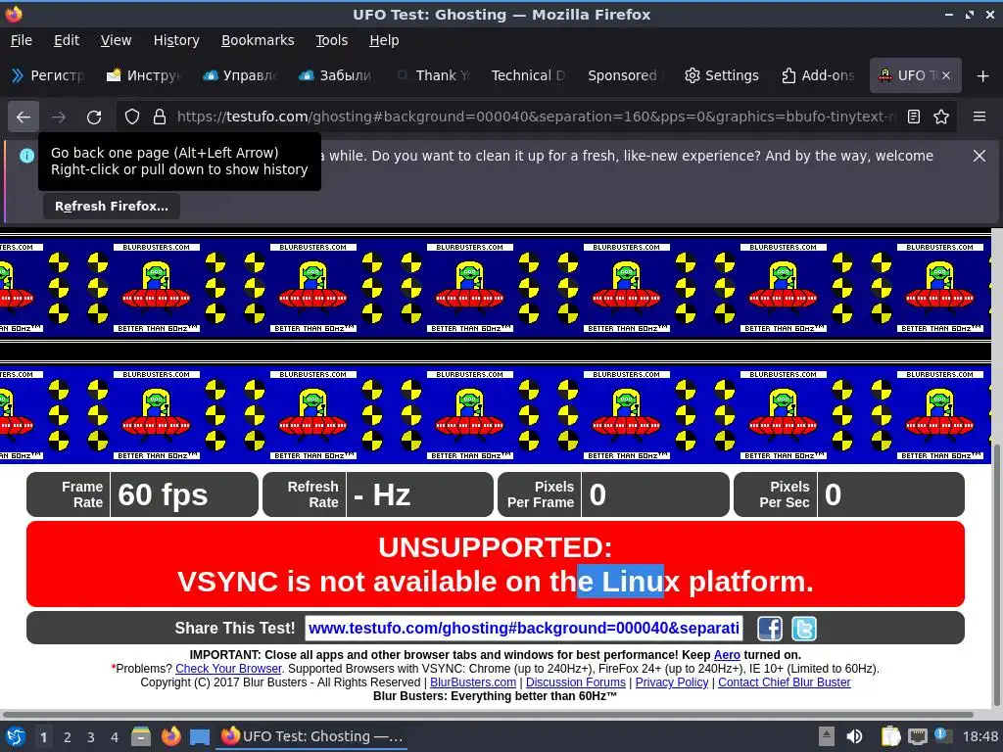Open the file manager taskbar icon
Viewport: 1003px width, 752px height.
click(x=141, y=736)
